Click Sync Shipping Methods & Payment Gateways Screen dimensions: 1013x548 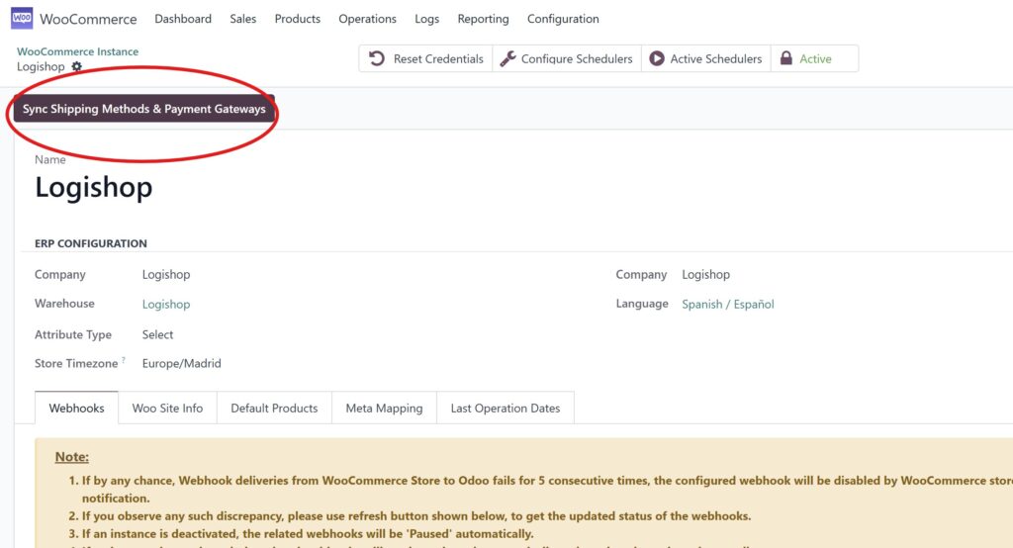click(144, 109)
